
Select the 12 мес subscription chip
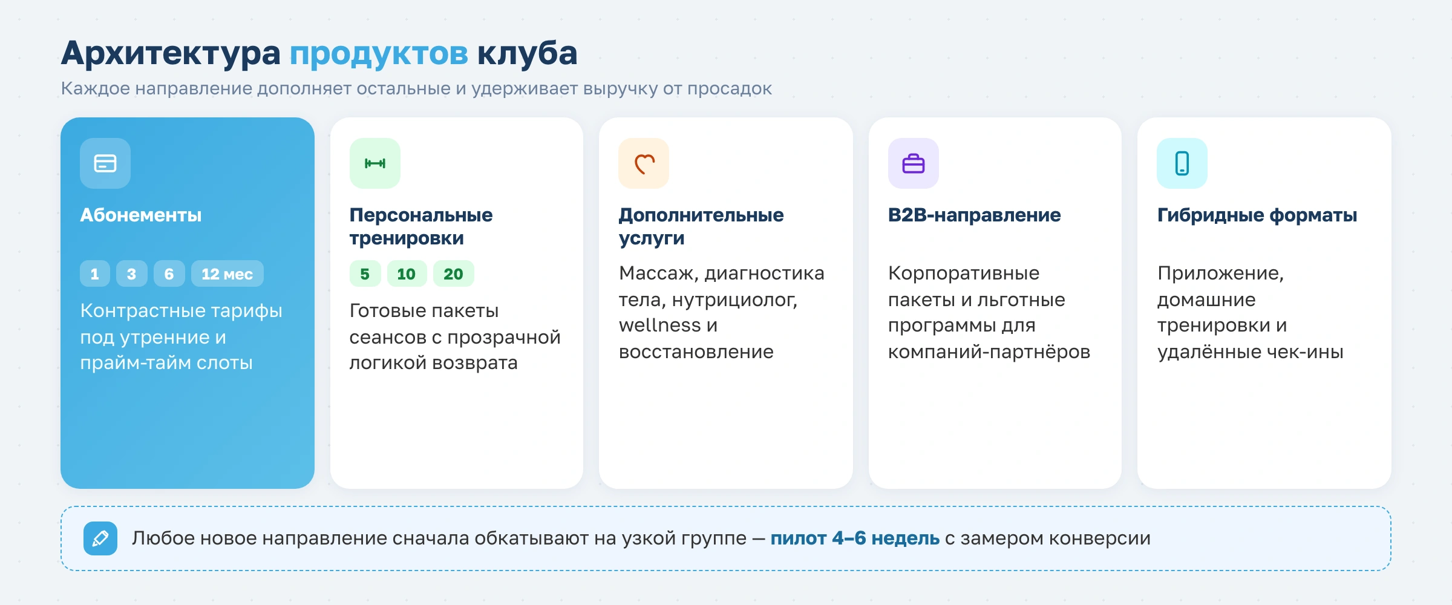[227, 273]
